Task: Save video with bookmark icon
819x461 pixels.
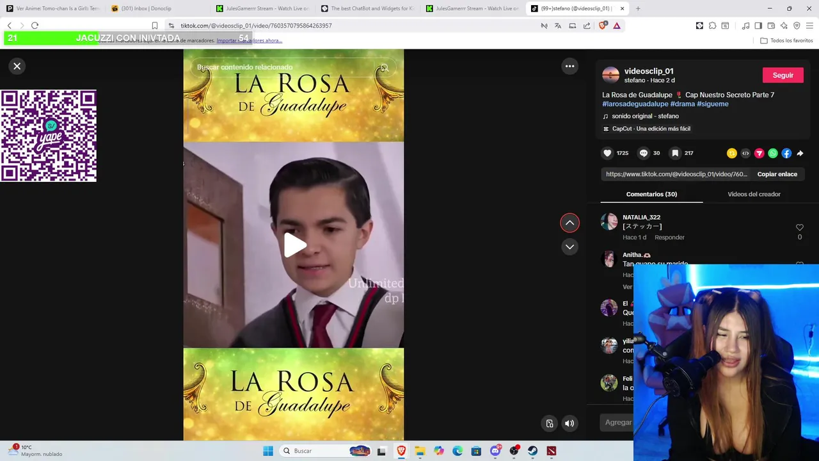Action: (675, 153)
